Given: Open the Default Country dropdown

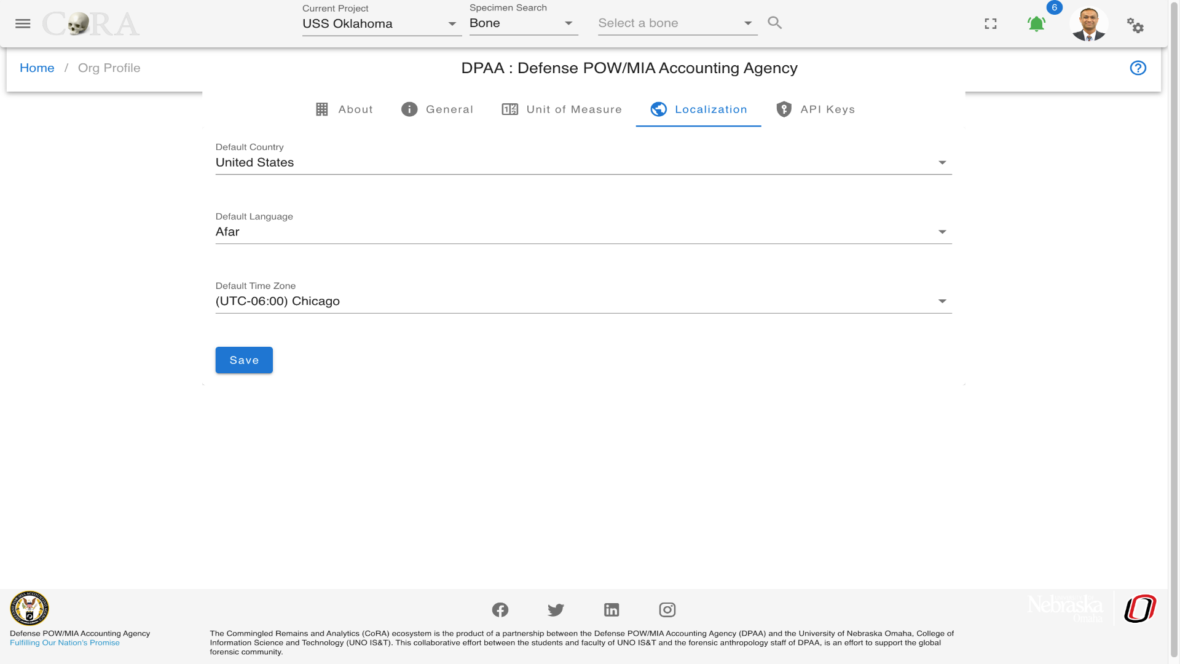Looking at the screenshot, I should [583, 163].
